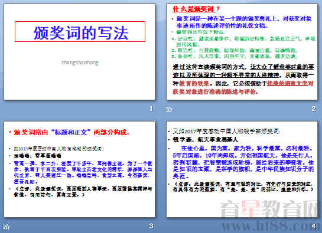Click slide number 2 label
322x233 pixels.
(314, 109)
